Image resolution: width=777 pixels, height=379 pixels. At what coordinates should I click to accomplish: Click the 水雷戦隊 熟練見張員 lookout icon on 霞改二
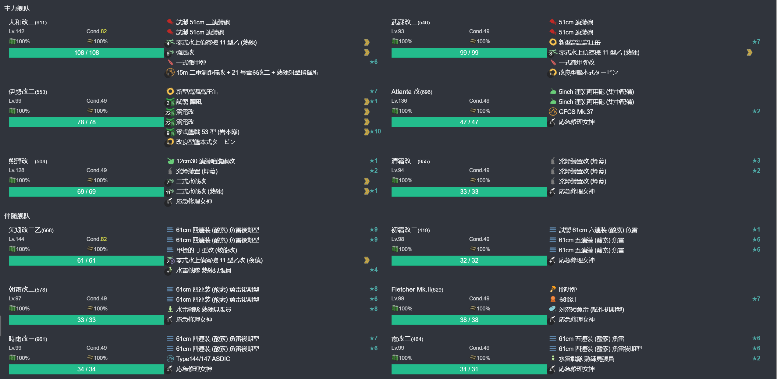click(553, 359)
